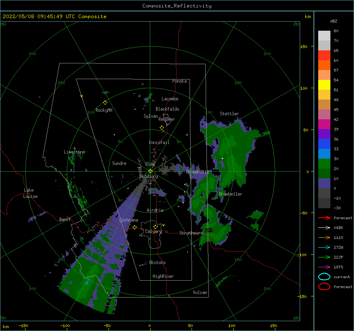Click the HighRiver label on the map
The width and height of the screenshot is (354, 331).
[x=163, y=276]
